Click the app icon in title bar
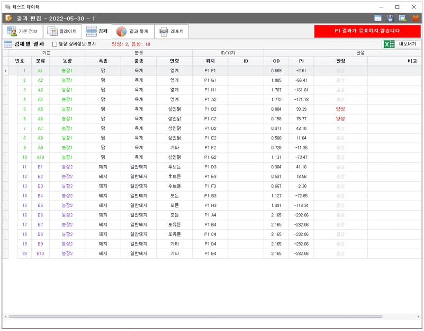Viewport: 424px width, 331px height. tap(7, 7)
